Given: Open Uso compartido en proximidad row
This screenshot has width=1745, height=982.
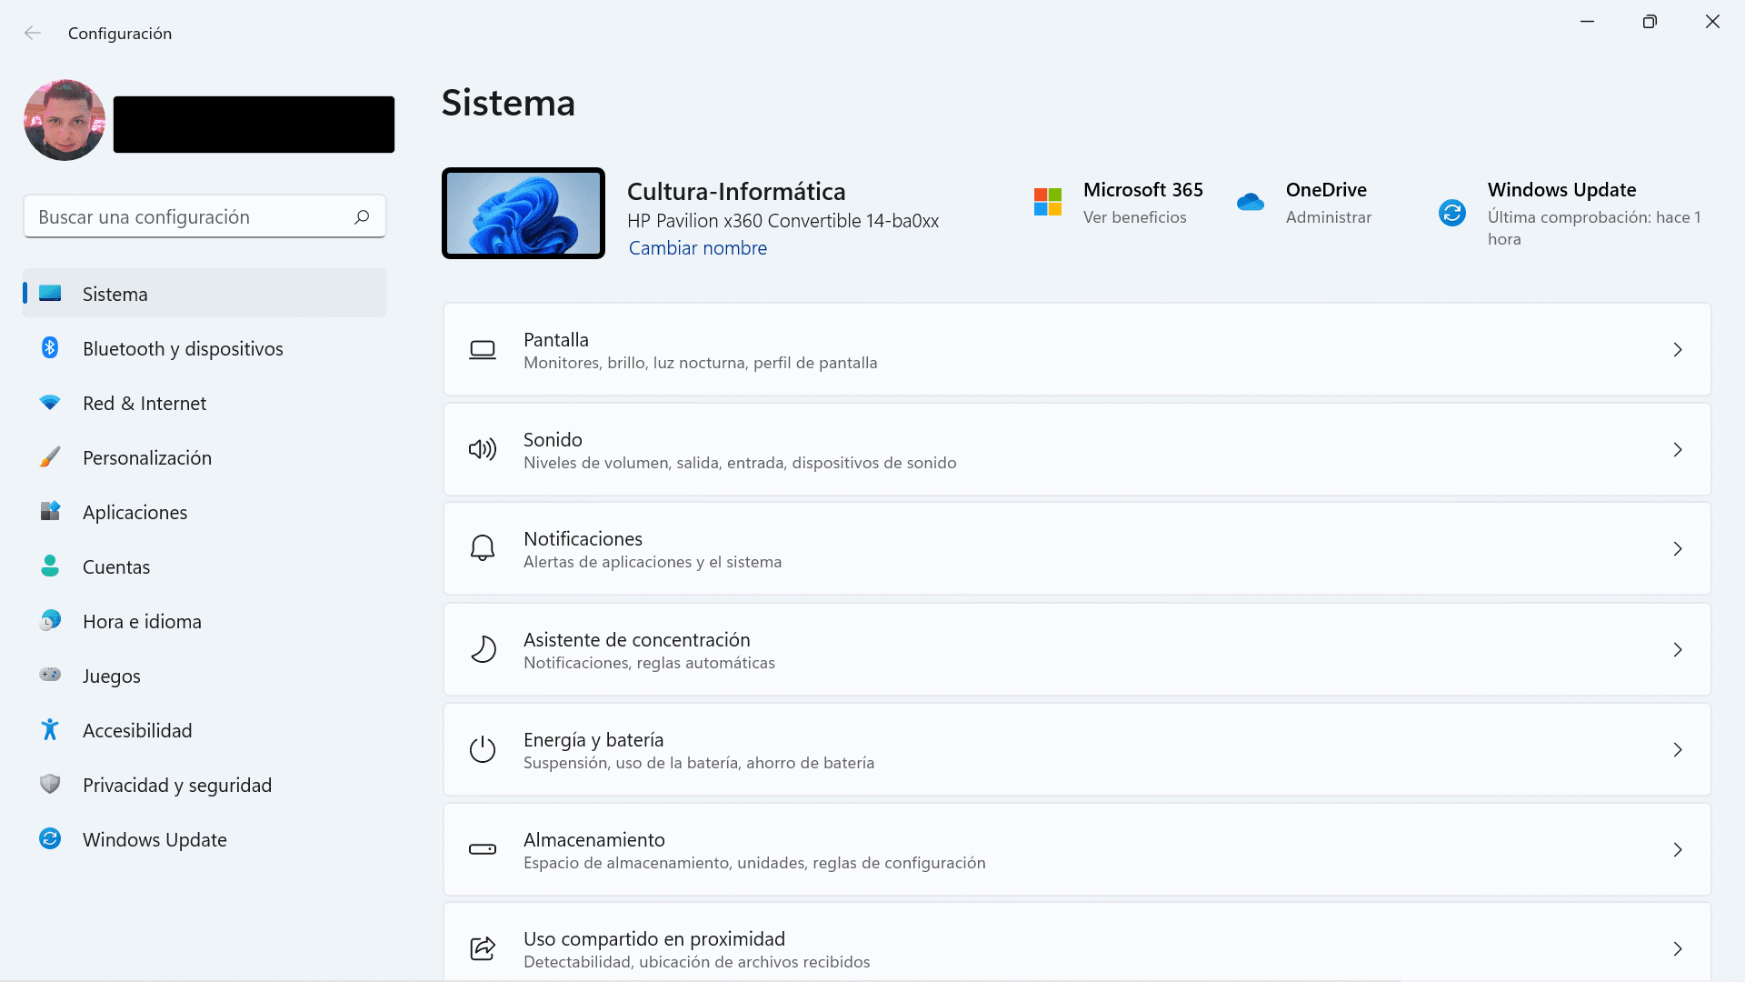Looking at the screenshot, I should point(1077,943).
